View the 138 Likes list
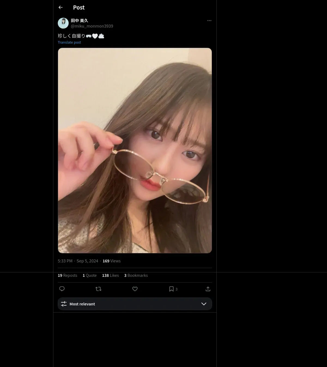The image size is (327, 367). [x=110, y=275]
